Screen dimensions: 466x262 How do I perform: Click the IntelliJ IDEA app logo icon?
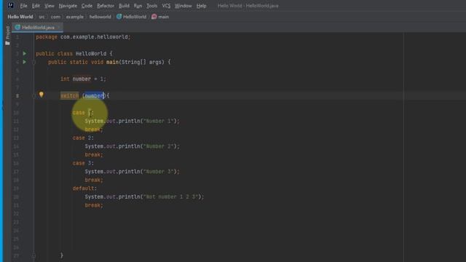(x=11, y=5)
